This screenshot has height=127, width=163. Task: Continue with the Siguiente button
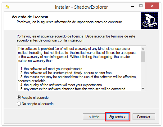coord(117,117)
